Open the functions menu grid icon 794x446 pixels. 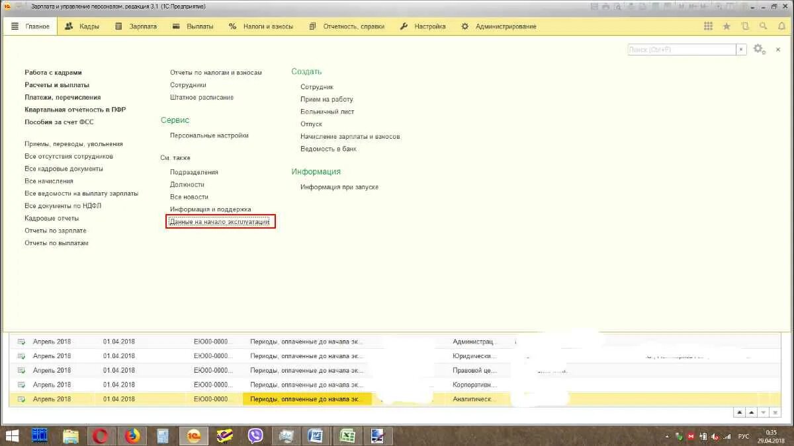pyautogui.click(x=708, y=26)
